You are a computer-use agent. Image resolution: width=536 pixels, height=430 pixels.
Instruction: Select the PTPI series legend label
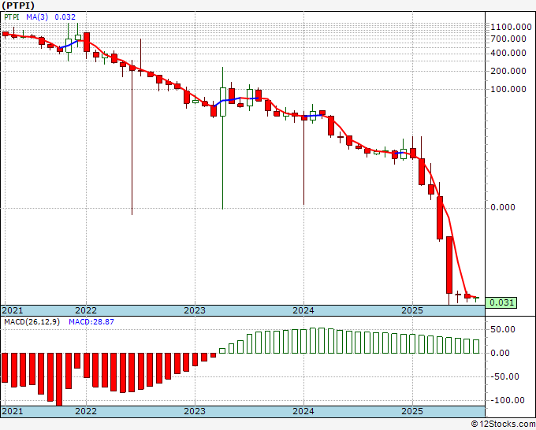click(12, 17)
